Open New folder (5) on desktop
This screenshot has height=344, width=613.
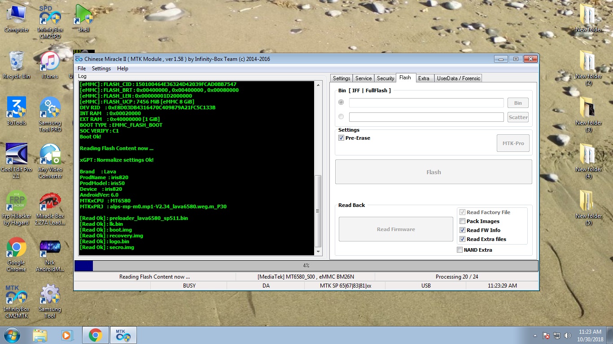[588, 208]
